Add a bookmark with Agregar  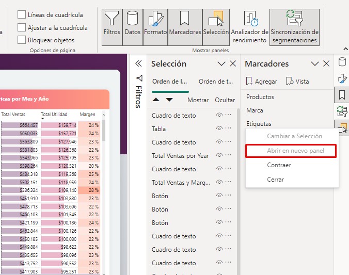(x=262, y=82)
